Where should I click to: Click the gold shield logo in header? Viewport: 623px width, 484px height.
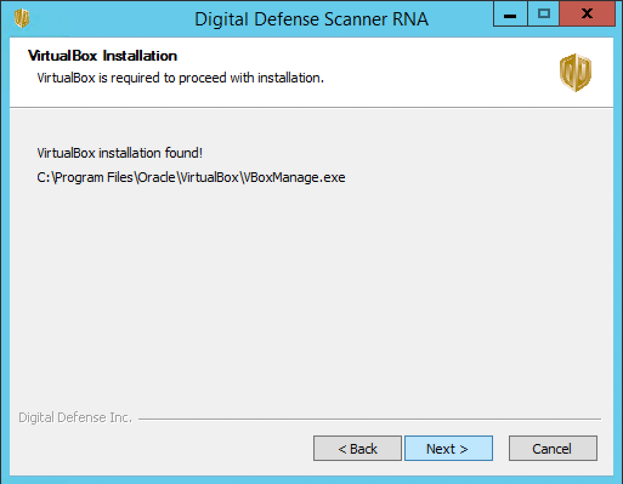[575, 73]
